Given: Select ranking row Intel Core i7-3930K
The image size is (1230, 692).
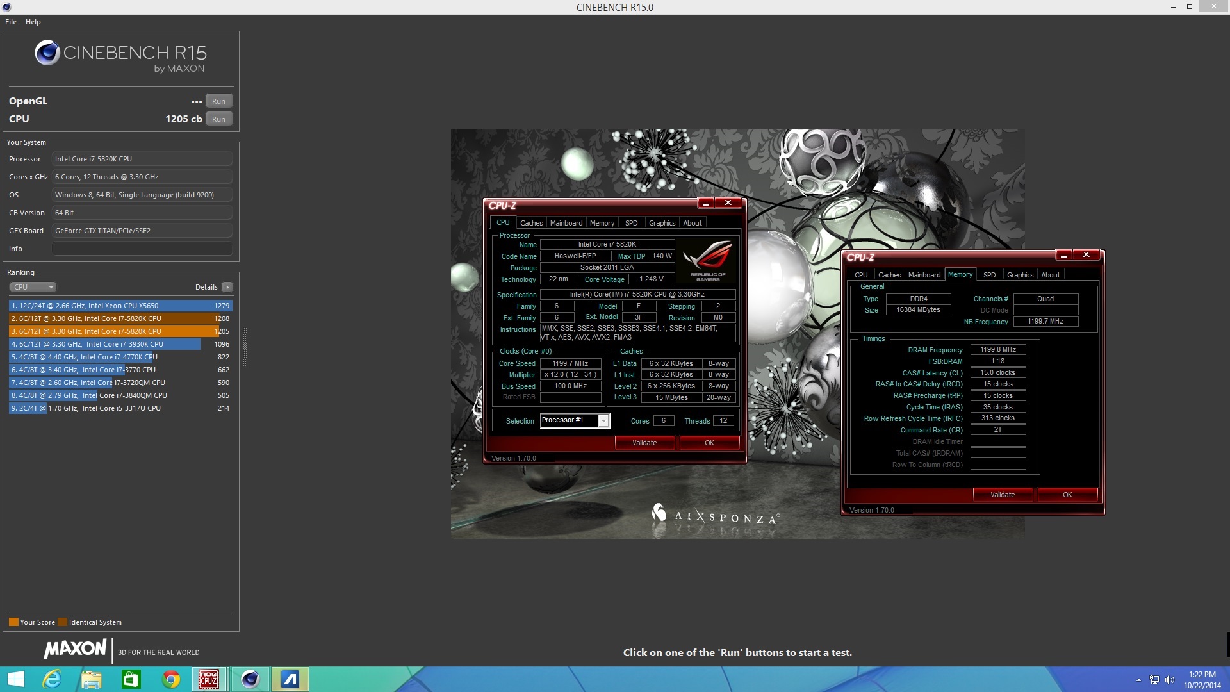Looking at the screenshot, I should [x=120, y=344].
